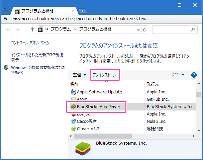Click the Cacoo忍者 icon
The image size is (203, 160).
pyautogui.click(x=73, y=122)
